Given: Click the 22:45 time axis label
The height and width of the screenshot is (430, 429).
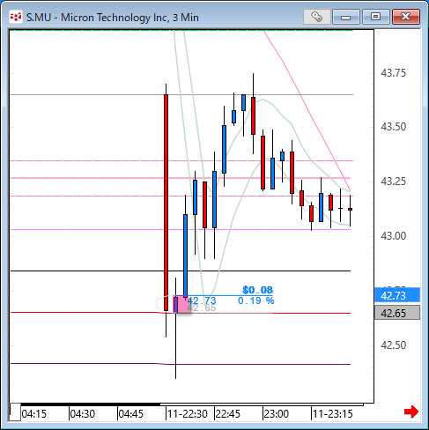Looking at the screenshot, I should coord(228,414).
